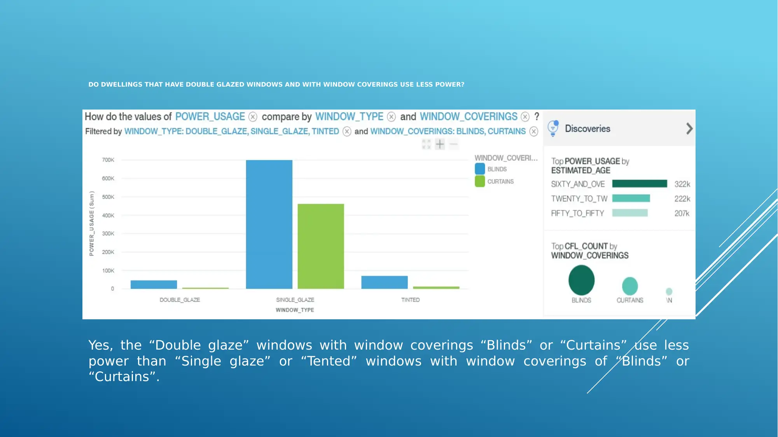Click the TINTED blinds blue bar
Screen dimensions: 778x437
(x=385, y=282)
